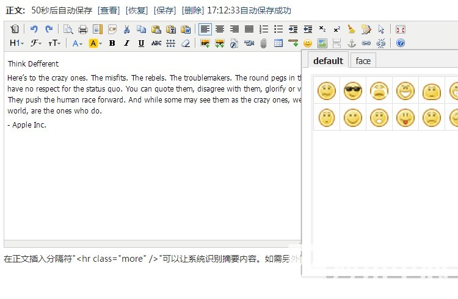Open the H1 heading dropdown
The width and height of the screenshot is (458, 299).
click(x=16, y=43)
